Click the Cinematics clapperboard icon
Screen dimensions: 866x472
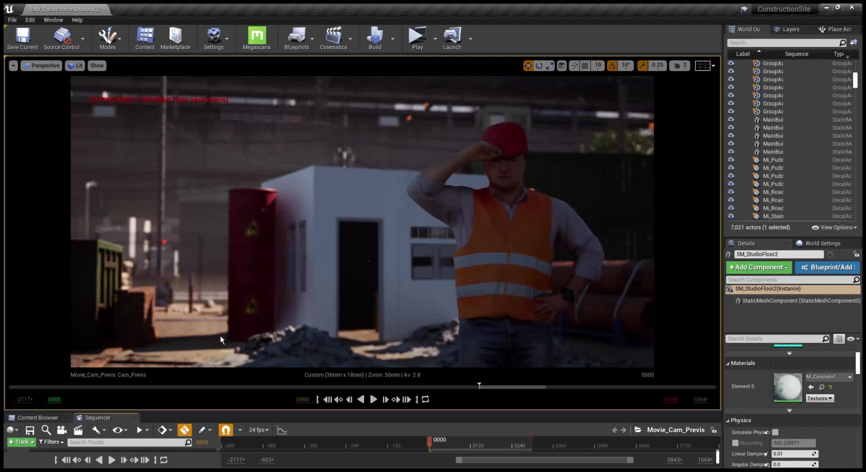[x=333, y=36]
